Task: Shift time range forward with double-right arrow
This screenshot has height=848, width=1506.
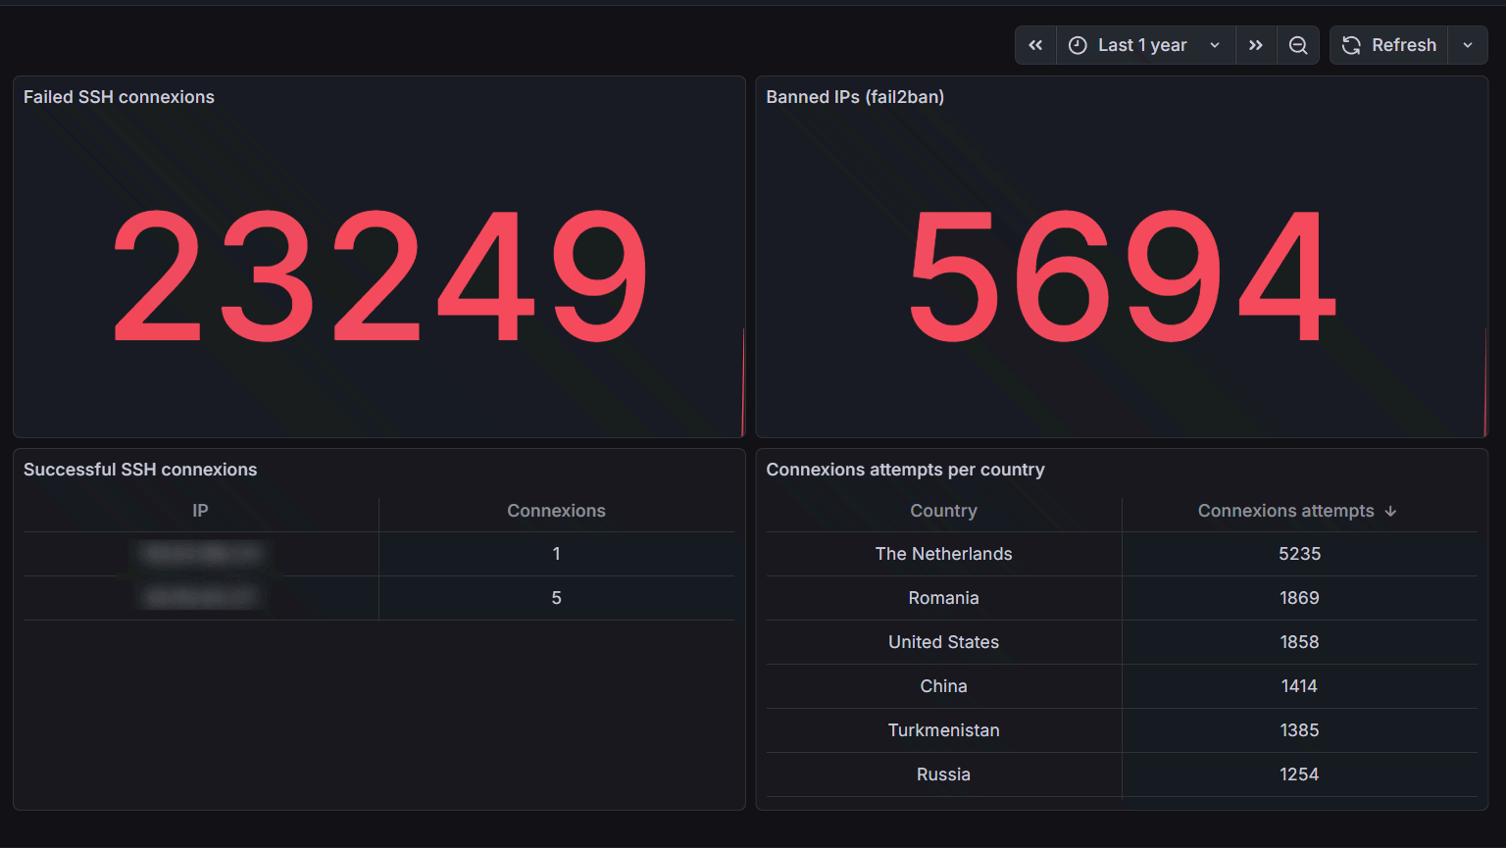Action: 1256,44
